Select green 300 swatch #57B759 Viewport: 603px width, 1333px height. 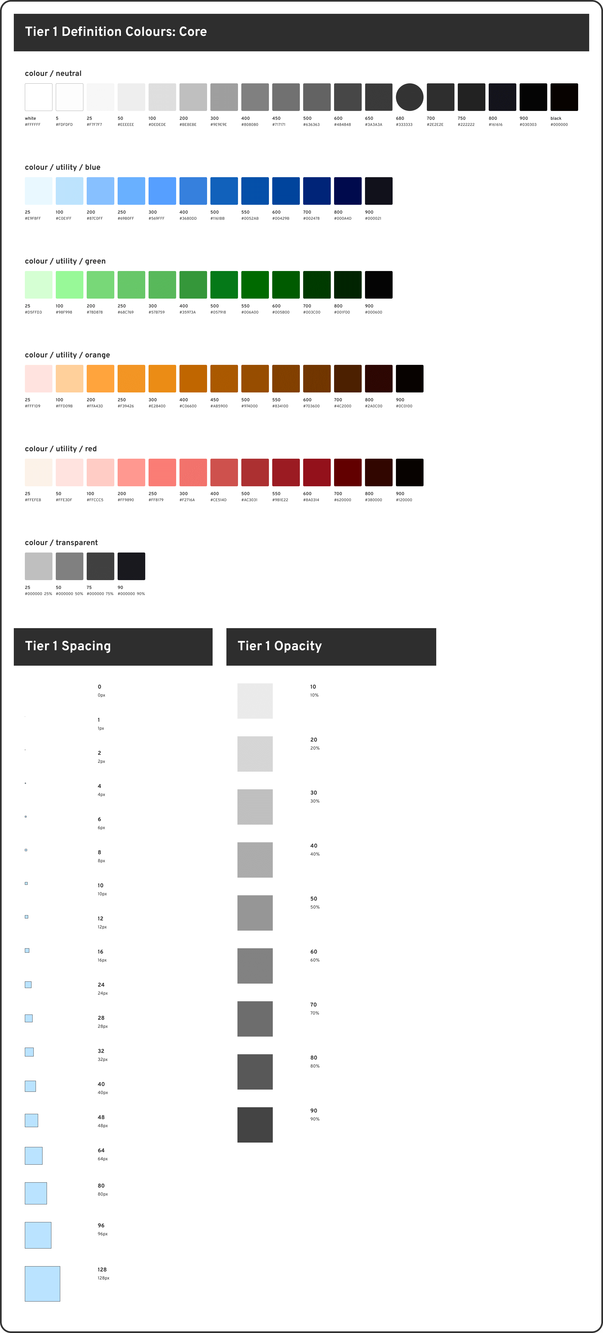tap(163, 284)
